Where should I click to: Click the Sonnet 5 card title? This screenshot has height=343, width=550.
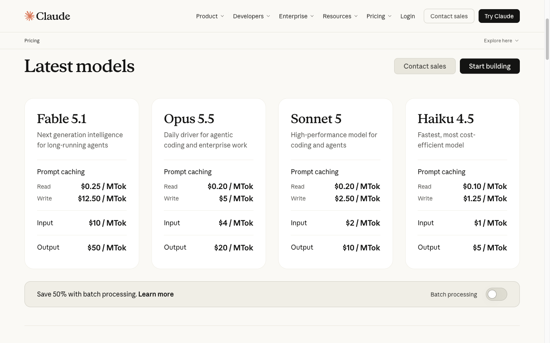316,119
